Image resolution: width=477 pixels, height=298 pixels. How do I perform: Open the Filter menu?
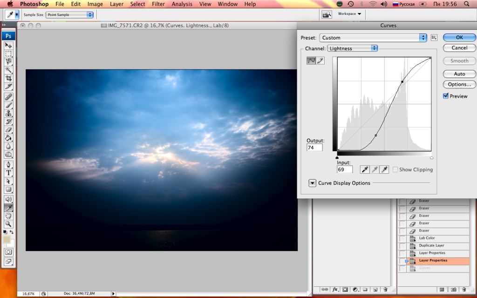(158, 4)
